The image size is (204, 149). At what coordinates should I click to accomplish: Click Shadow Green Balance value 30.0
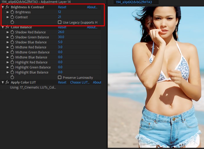(x=61, y=37)
